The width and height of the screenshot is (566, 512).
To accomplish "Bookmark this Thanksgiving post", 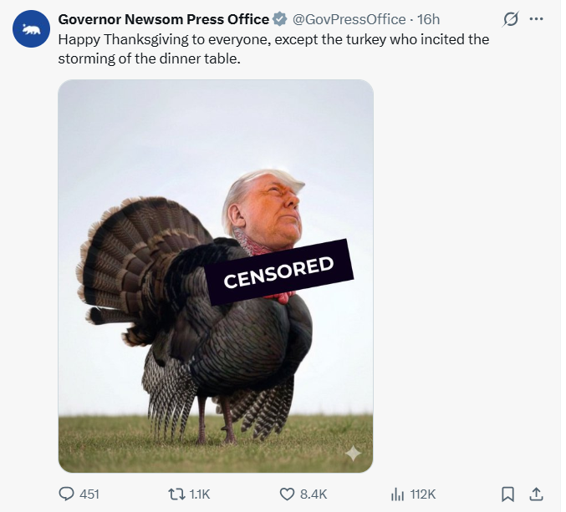I will pos(507,494).
